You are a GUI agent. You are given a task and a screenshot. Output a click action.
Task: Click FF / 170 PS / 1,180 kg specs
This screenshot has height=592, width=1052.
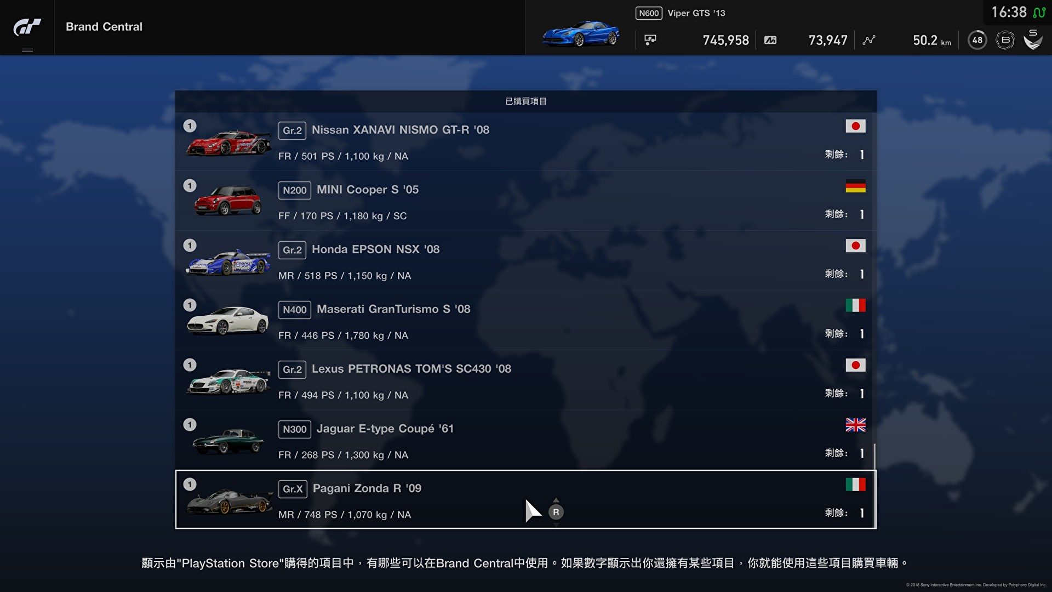pyautogui.click(x=342, y=216)
